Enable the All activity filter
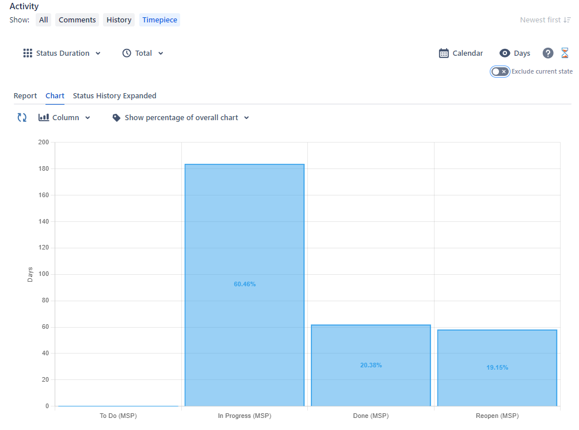 (43, 20)
